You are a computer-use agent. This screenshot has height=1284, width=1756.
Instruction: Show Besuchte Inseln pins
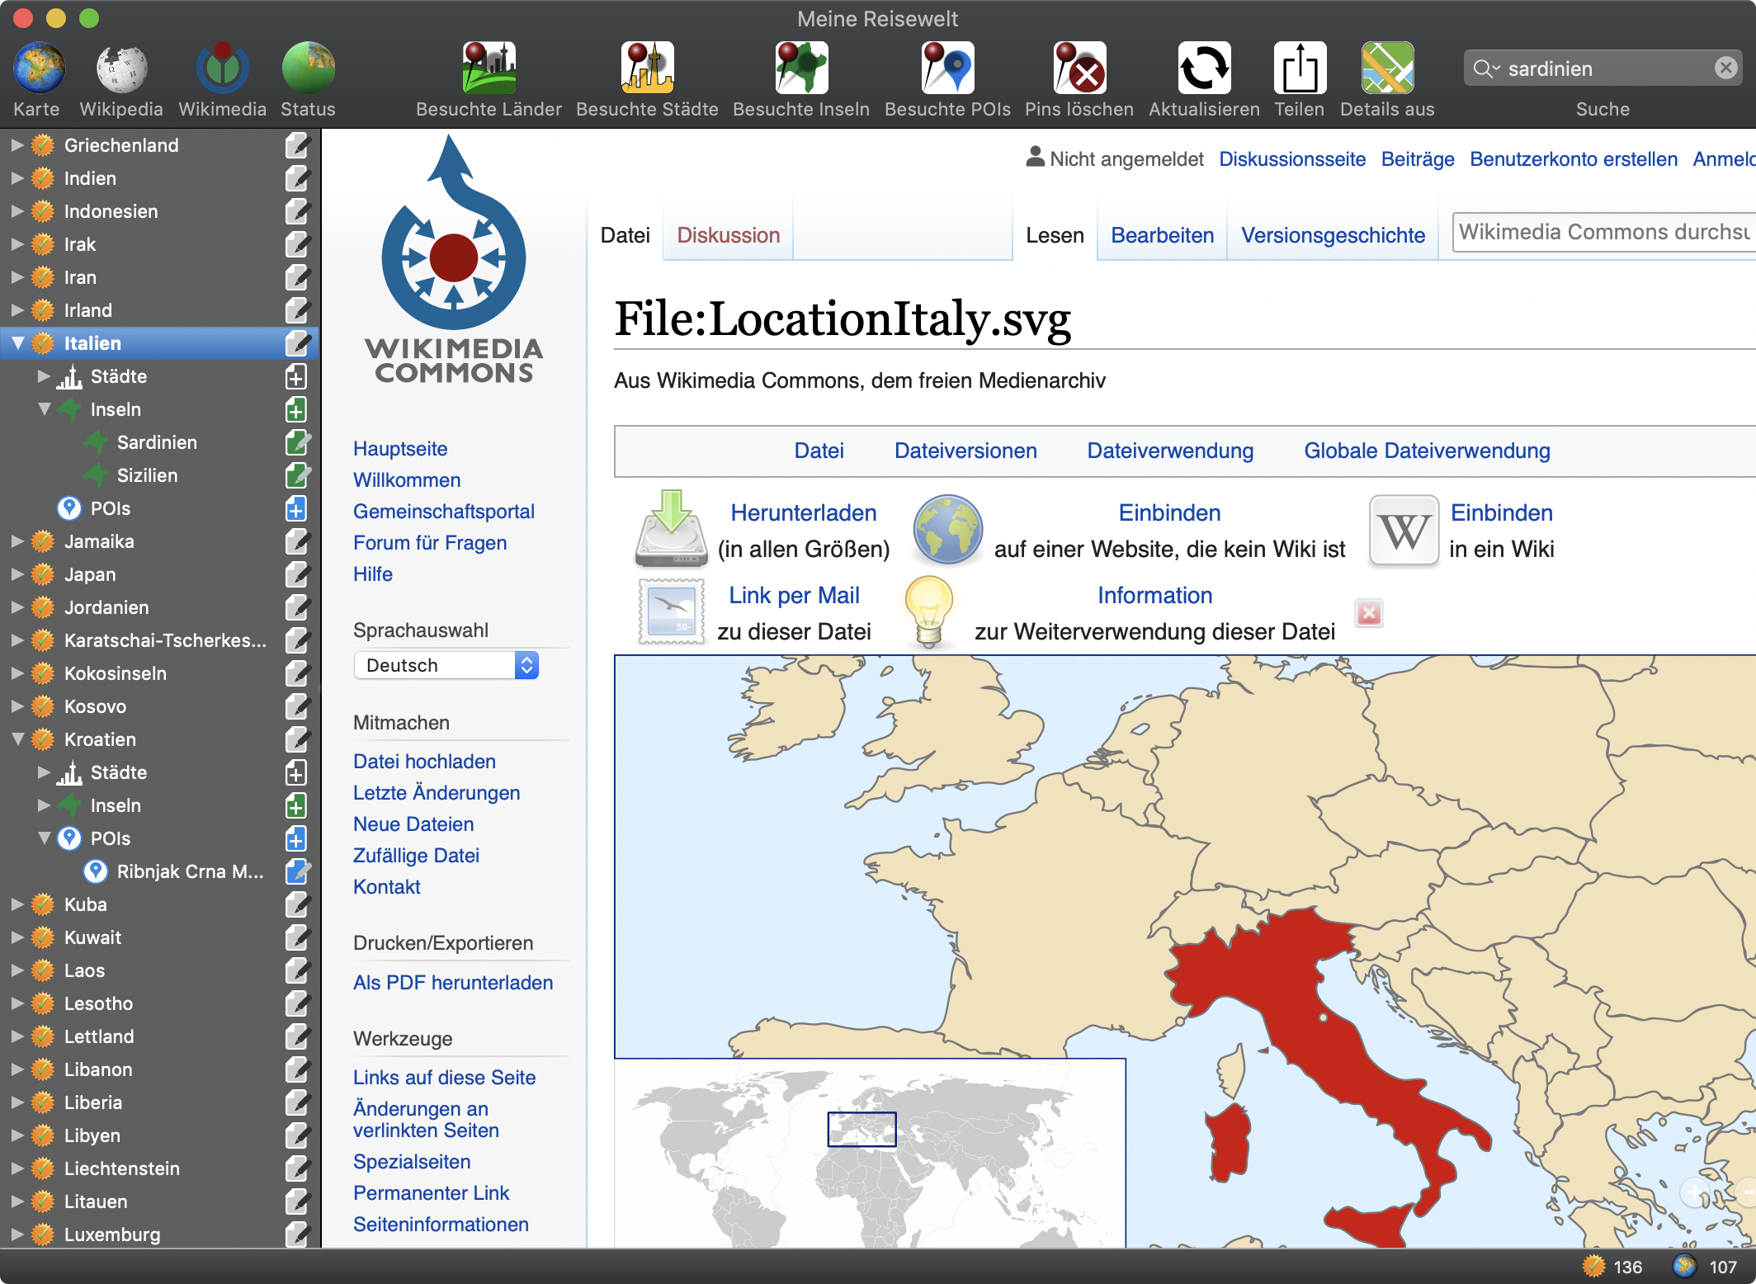pyautogui.click(x=801, y=68)
